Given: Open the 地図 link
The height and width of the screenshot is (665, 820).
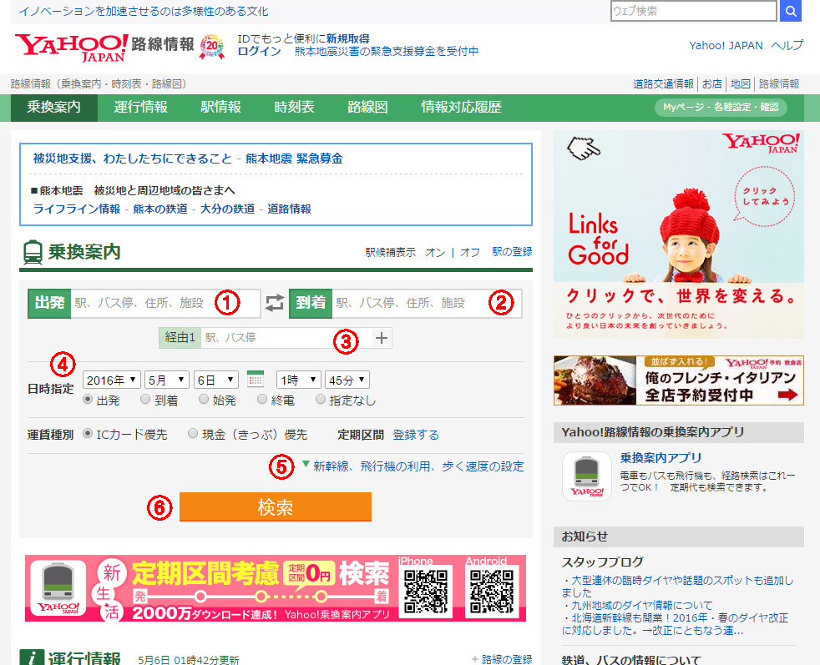Looking at the screenshot, I should pyautogui.click(x=741, y=83).
